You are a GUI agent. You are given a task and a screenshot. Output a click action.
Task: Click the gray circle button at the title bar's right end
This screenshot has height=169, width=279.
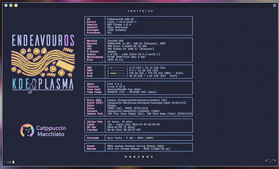coord(275,5)
